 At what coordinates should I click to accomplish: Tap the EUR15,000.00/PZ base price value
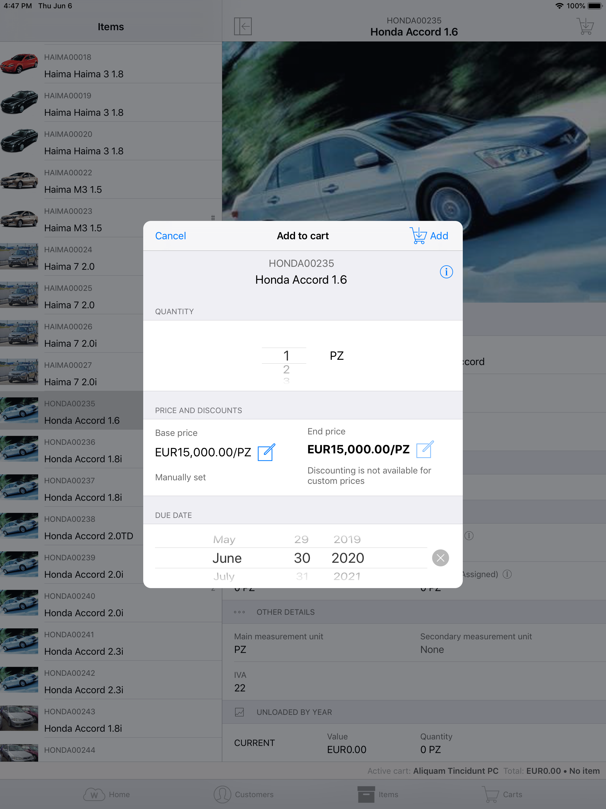tap(203, 452)
